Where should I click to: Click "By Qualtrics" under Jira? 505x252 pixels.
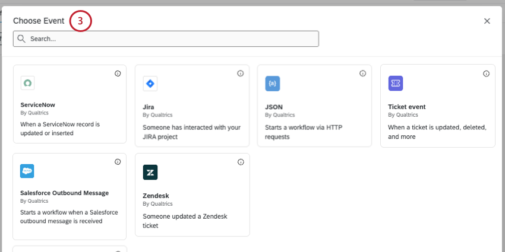pyautogui.click(x=157, y=115)
